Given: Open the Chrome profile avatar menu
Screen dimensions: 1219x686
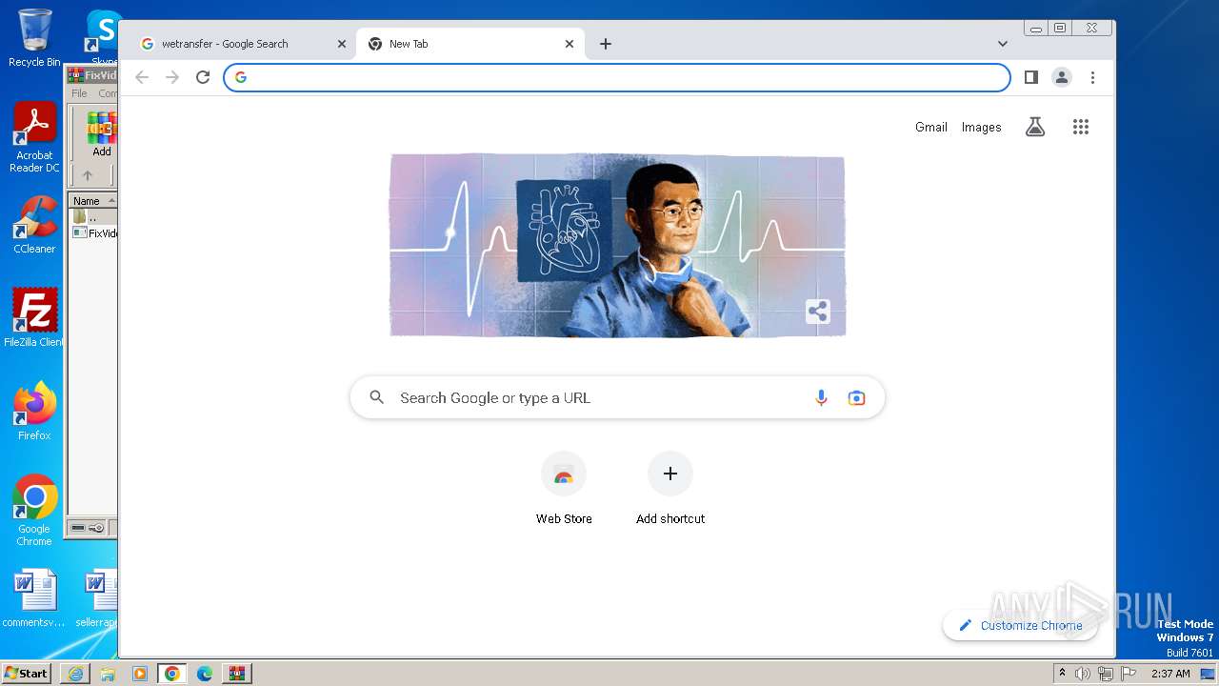Looking at the screenshot, I should tap(1062, 77).
